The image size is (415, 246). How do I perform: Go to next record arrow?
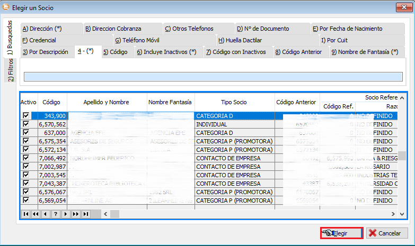tap(65, 214)
